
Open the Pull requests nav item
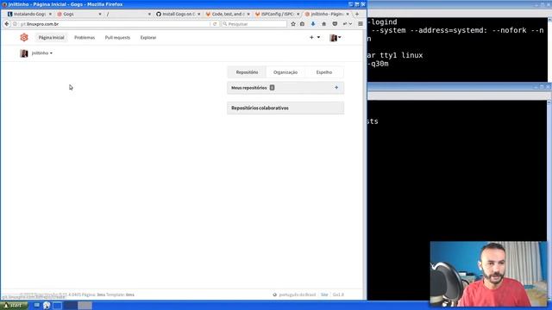[x=117, y=38]
